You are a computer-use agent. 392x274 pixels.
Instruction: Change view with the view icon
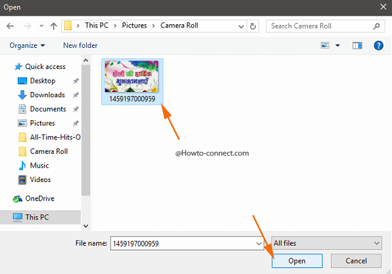[x=325, y=45]
